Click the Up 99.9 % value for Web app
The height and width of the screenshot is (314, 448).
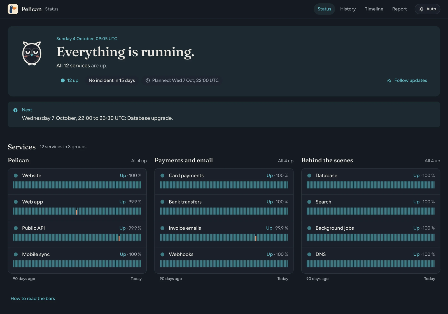pyautogui.click(x=130, y=202)
